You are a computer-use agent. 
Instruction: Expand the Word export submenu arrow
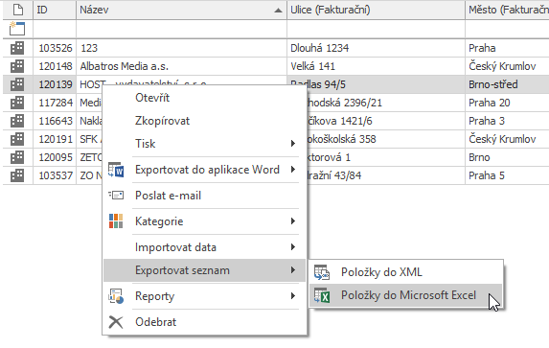pyautogui.click(x=293, y=170)
